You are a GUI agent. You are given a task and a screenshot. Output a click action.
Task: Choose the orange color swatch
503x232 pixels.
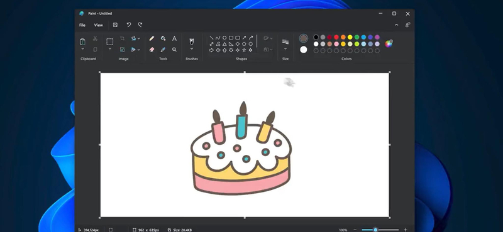pyautogui.click(x=343, y=37)
